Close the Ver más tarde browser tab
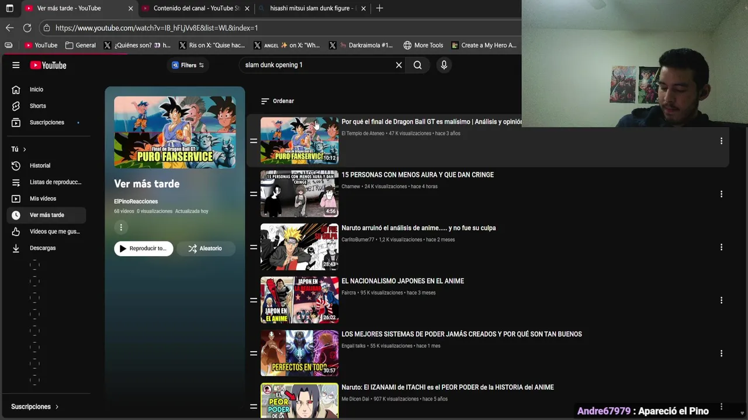748x420 pixels. [130, 8]
